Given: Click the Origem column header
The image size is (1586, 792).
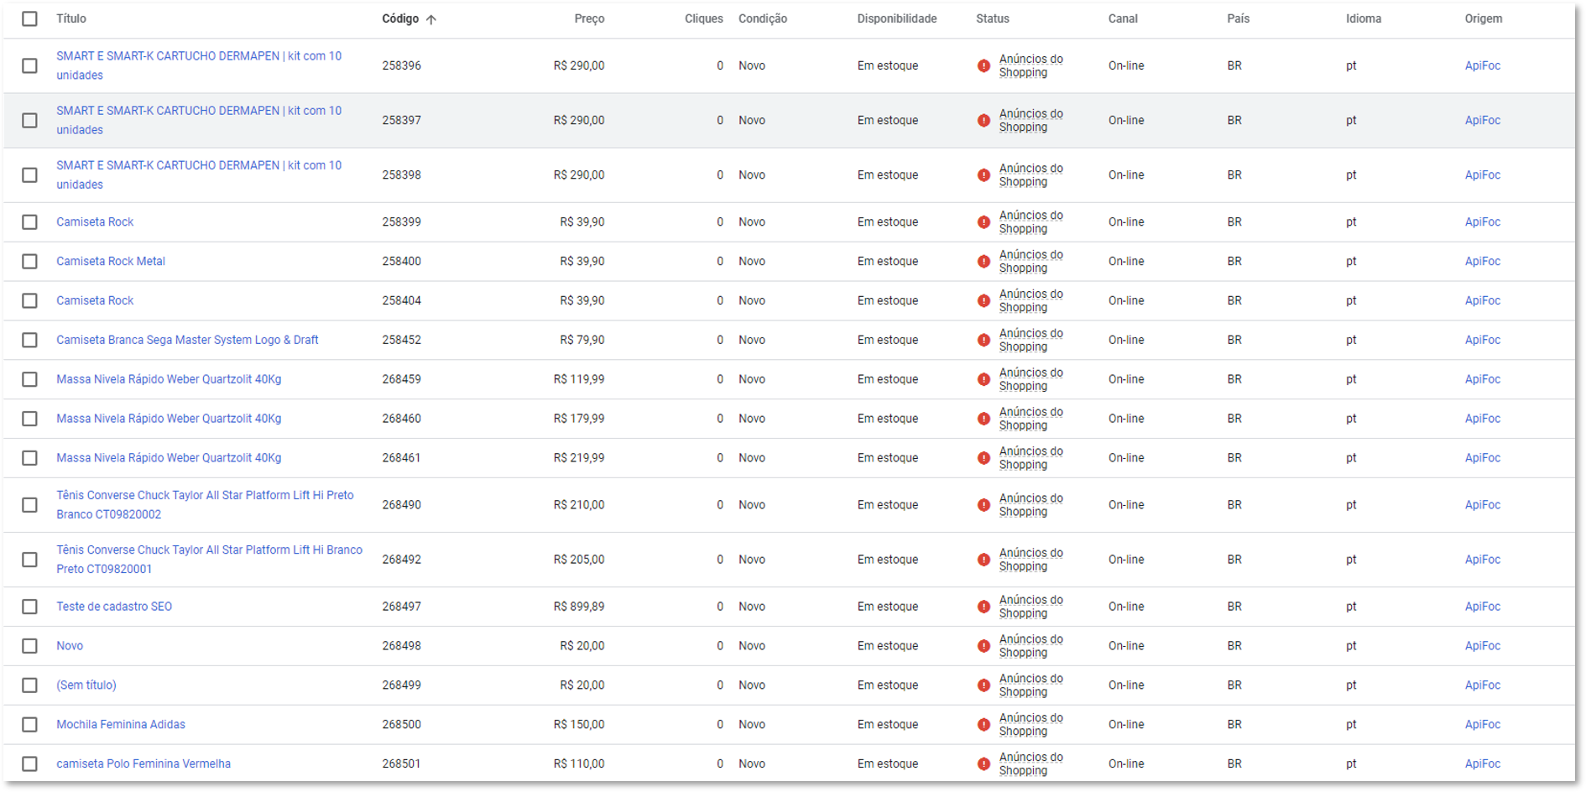Looking at the screenshot, I should pos(1484,18).
